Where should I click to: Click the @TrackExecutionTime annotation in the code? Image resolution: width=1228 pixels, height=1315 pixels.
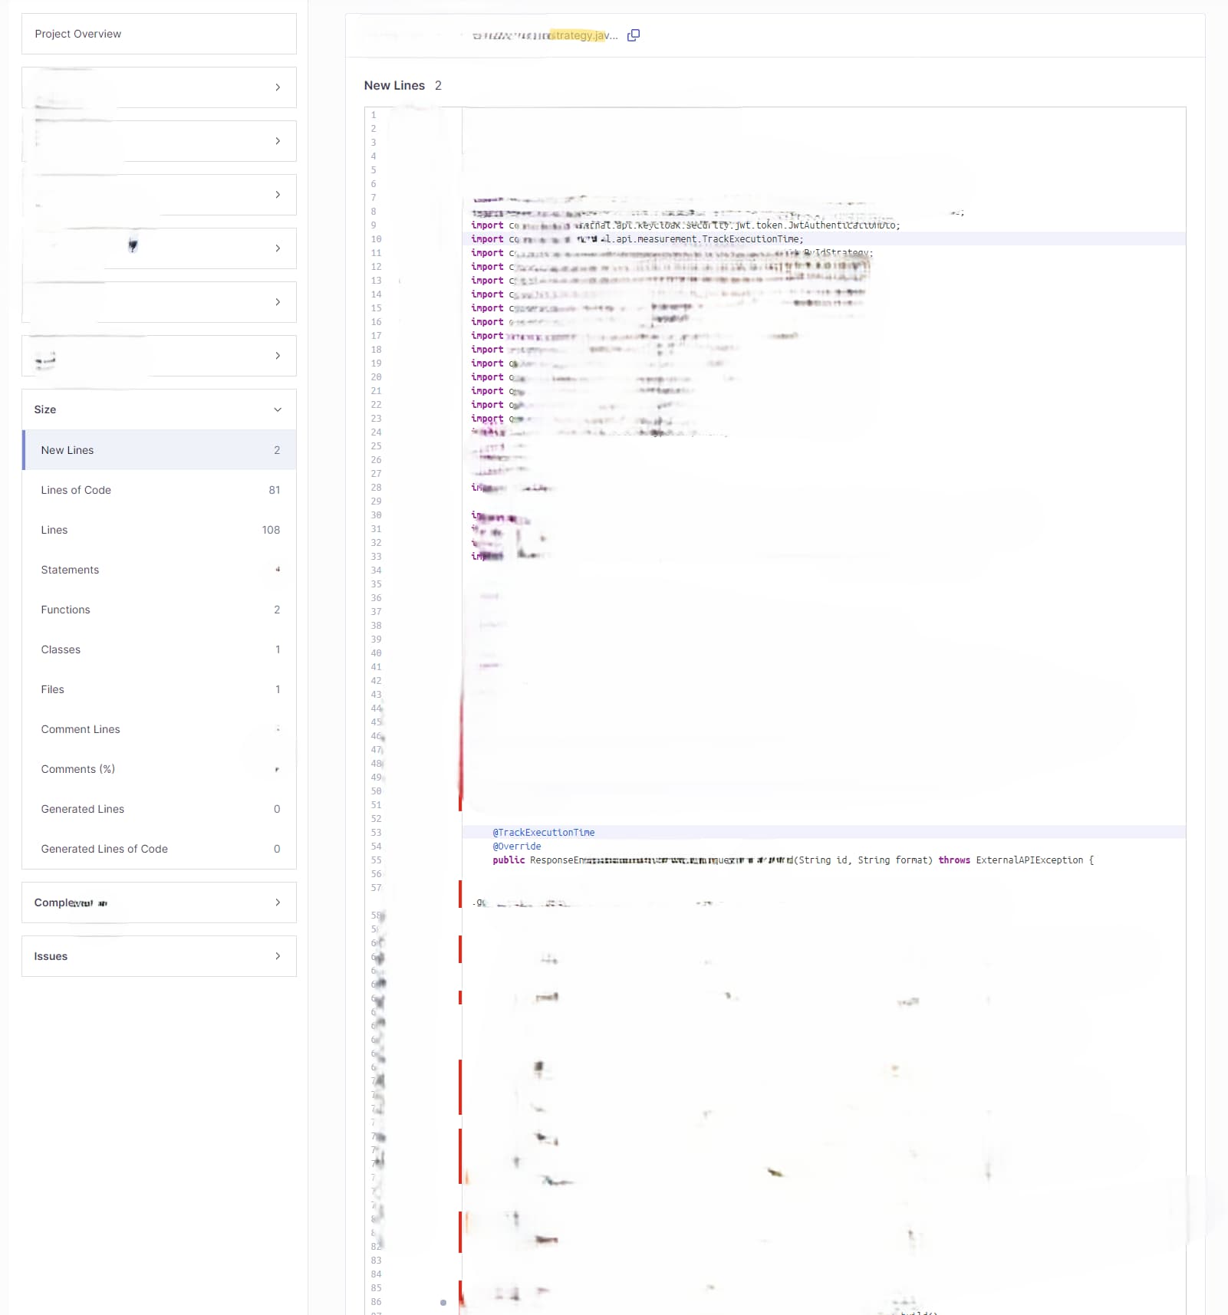pos(544,833)
